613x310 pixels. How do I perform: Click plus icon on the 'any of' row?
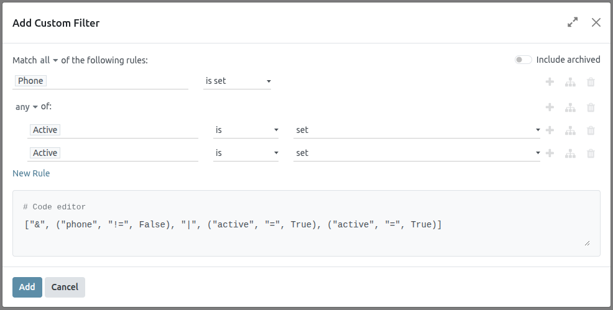tap(550, 107)
